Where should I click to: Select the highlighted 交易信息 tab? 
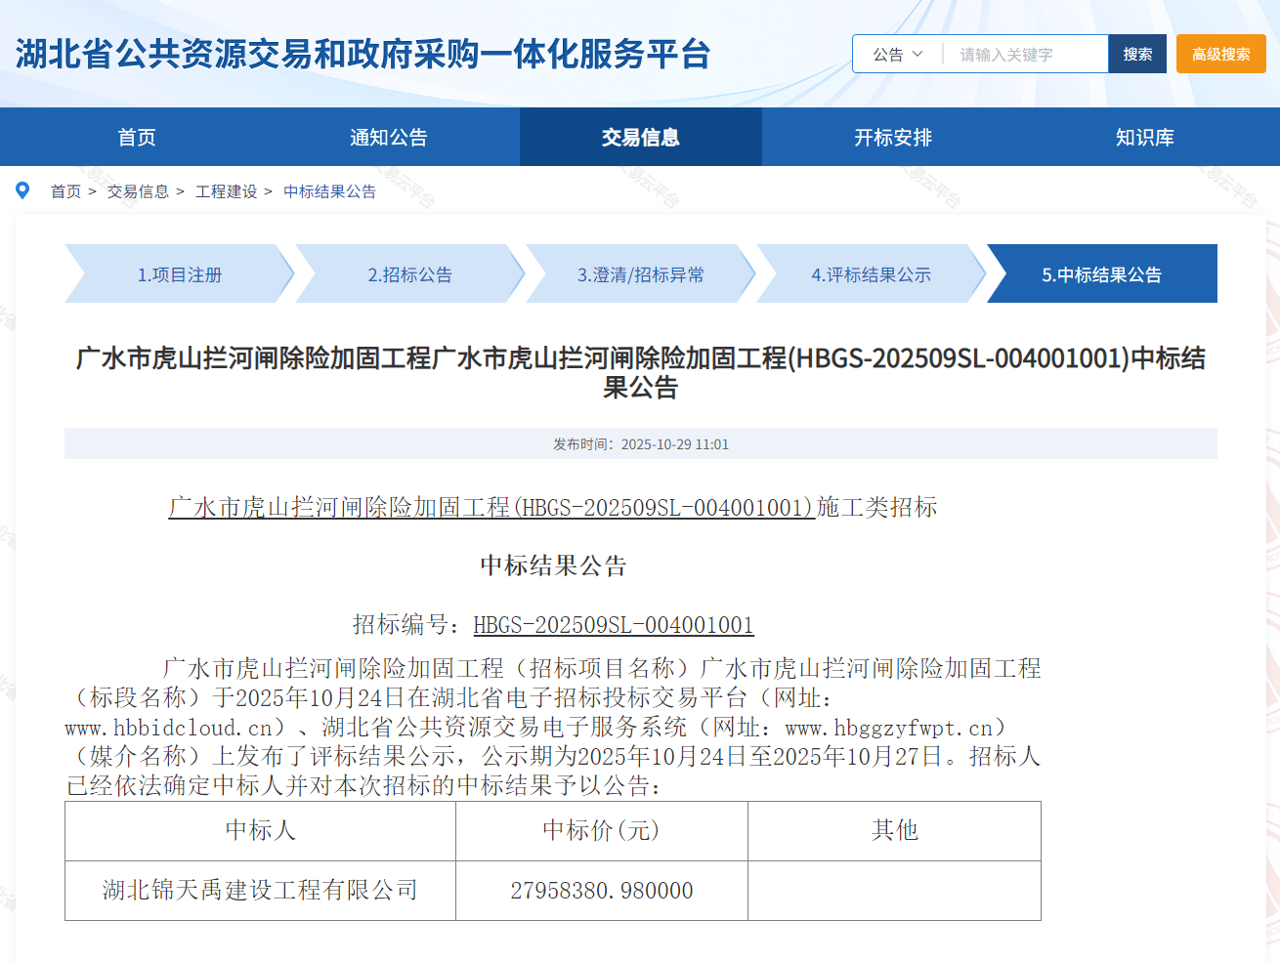tap(640, 137)
